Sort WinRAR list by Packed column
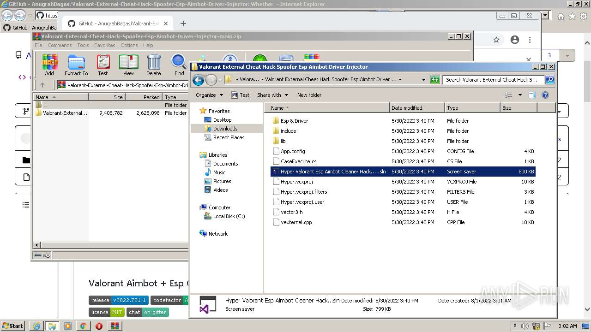 [144, 97]
